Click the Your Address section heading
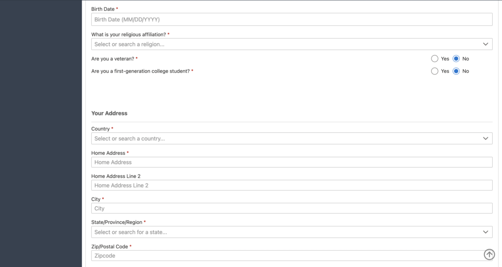This screenshot has height=267, width=502. tap(109, 113)
